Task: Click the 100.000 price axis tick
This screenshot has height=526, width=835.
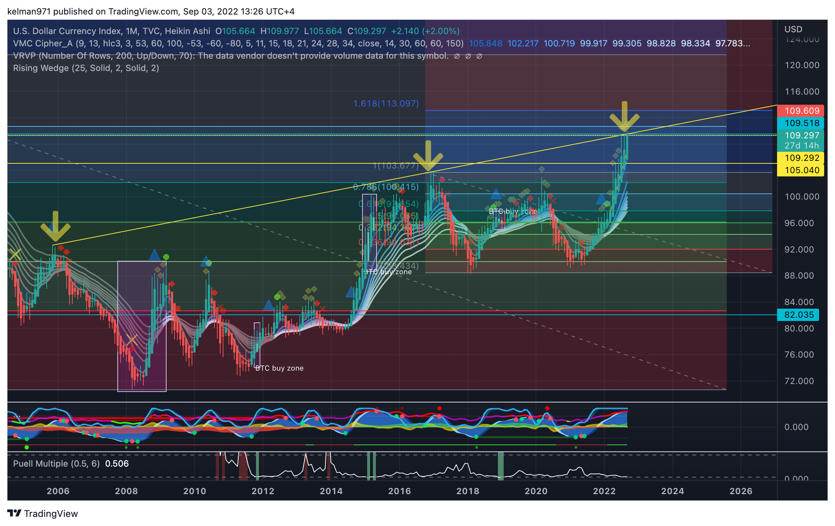Action: (802, 197)
